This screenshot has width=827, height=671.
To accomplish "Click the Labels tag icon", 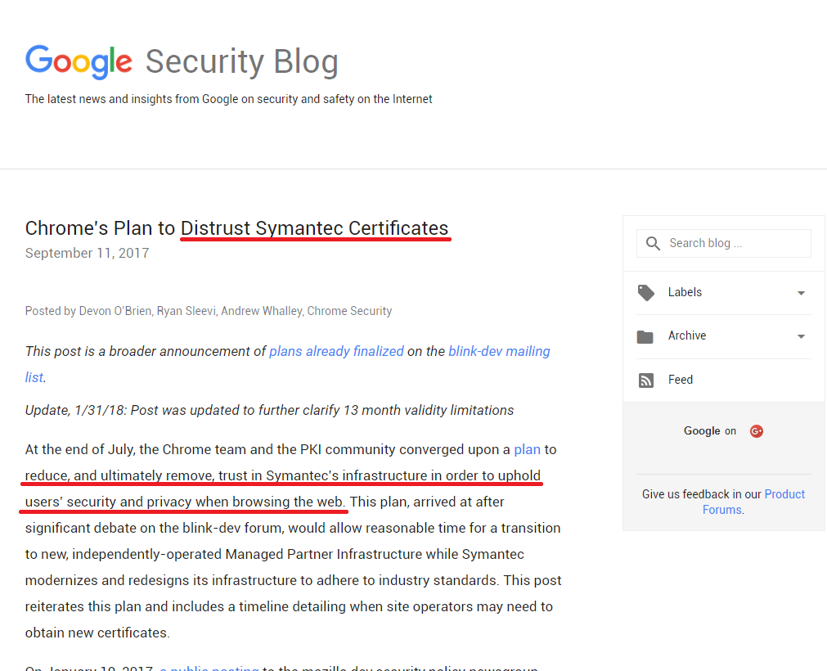I will [646, 293].
